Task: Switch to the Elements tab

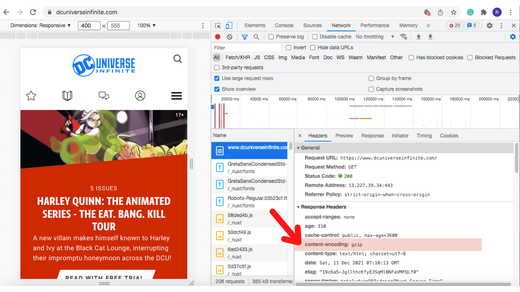Action: [255, 25]
